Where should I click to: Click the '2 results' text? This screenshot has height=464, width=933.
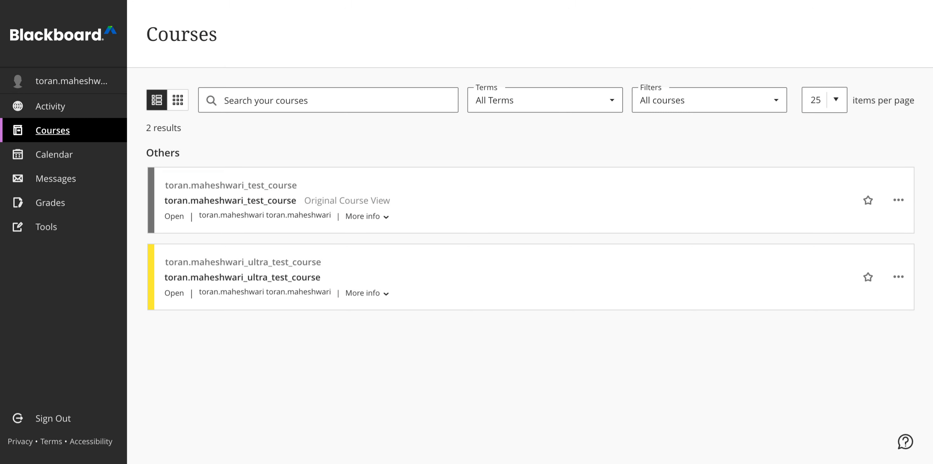tap(163, 128)
